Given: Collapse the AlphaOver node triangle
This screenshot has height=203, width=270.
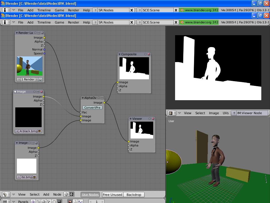Looking at the screenshot, I should pos(83,98).
